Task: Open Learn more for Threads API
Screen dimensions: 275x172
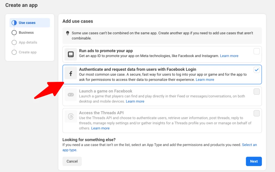Action: tap(100, 128)
